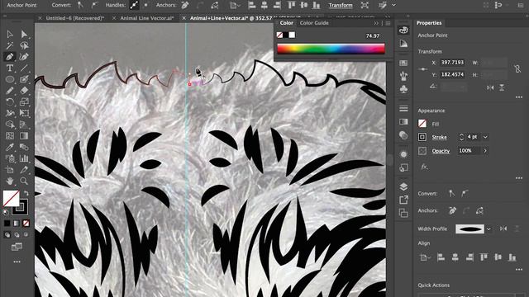Open the Appearance sun icon panel
This screenshot has width=529, height=297.
(x=403, y=154)
